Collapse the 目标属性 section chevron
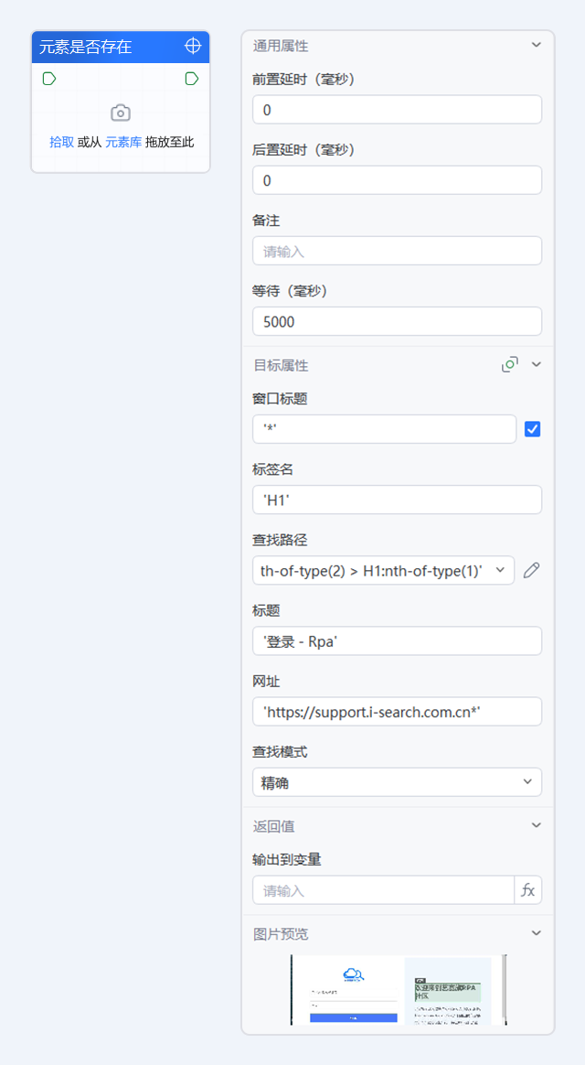 point(537,365)
